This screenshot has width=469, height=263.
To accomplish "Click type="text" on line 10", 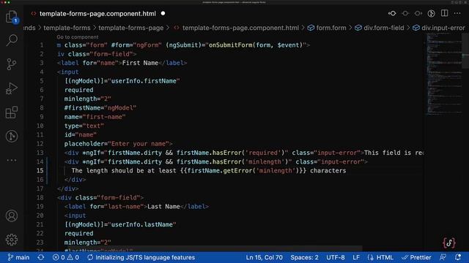I will [x=84, y=126].
